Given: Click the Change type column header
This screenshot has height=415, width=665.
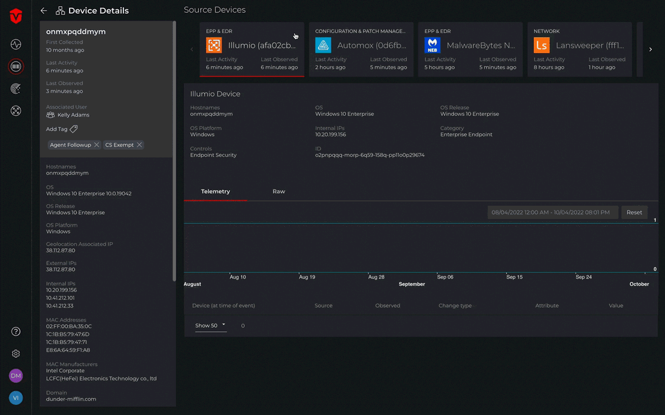Looking at the screenshot, I should 455,305.
